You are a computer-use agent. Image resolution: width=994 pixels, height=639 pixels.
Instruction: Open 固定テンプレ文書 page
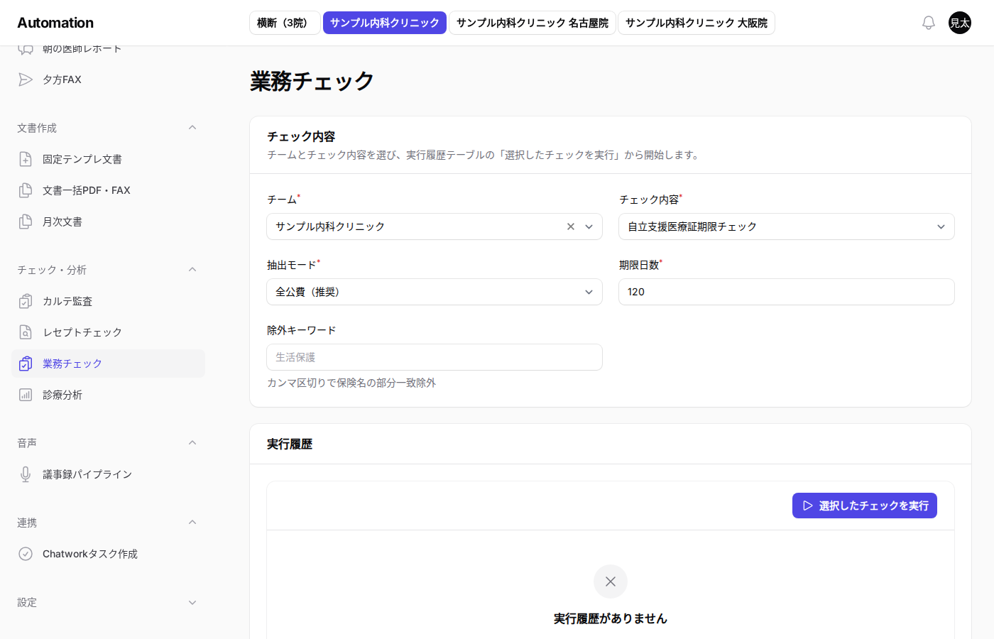(108, 159)
